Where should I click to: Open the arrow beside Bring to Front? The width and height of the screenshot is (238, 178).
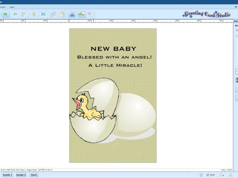pyautogui.click(x=28, y=16)
